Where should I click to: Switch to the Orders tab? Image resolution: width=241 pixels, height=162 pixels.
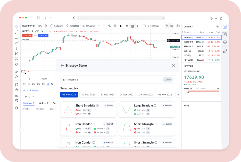click(43, 103)
